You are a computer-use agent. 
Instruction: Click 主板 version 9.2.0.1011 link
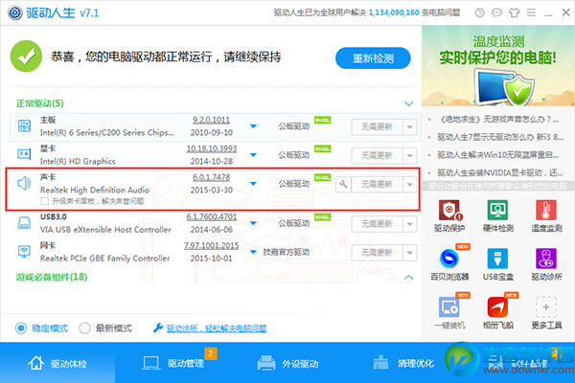pyautogui.click(x=211, y=120)
